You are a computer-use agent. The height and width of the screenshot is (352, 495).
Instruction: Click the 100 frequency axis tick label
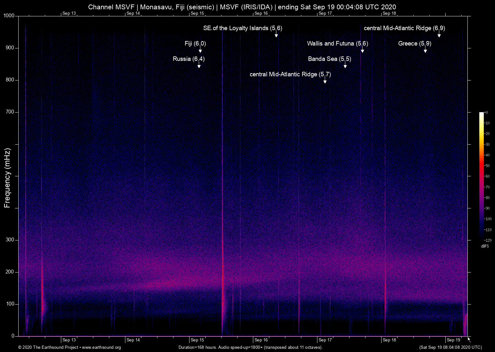click(10, 304)
